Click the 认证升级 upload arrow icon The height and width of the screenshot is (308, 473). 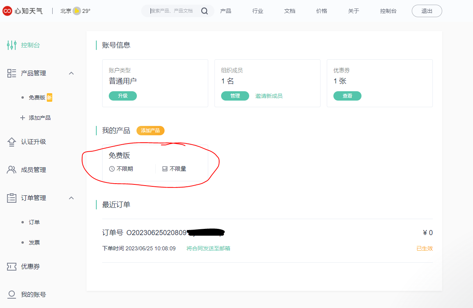12,142
